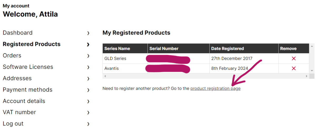This screenshot has height=128, width=316.
Task: Go to the Orders section
Action: pos(12,56)
